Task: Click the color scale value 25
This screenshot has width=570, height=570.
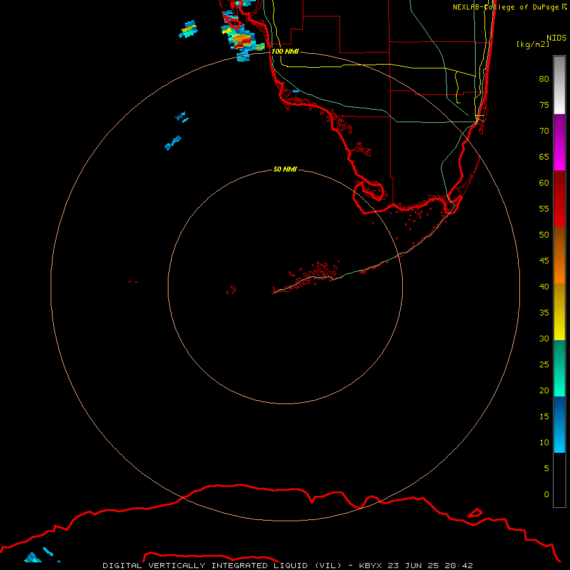Action: 544,365
